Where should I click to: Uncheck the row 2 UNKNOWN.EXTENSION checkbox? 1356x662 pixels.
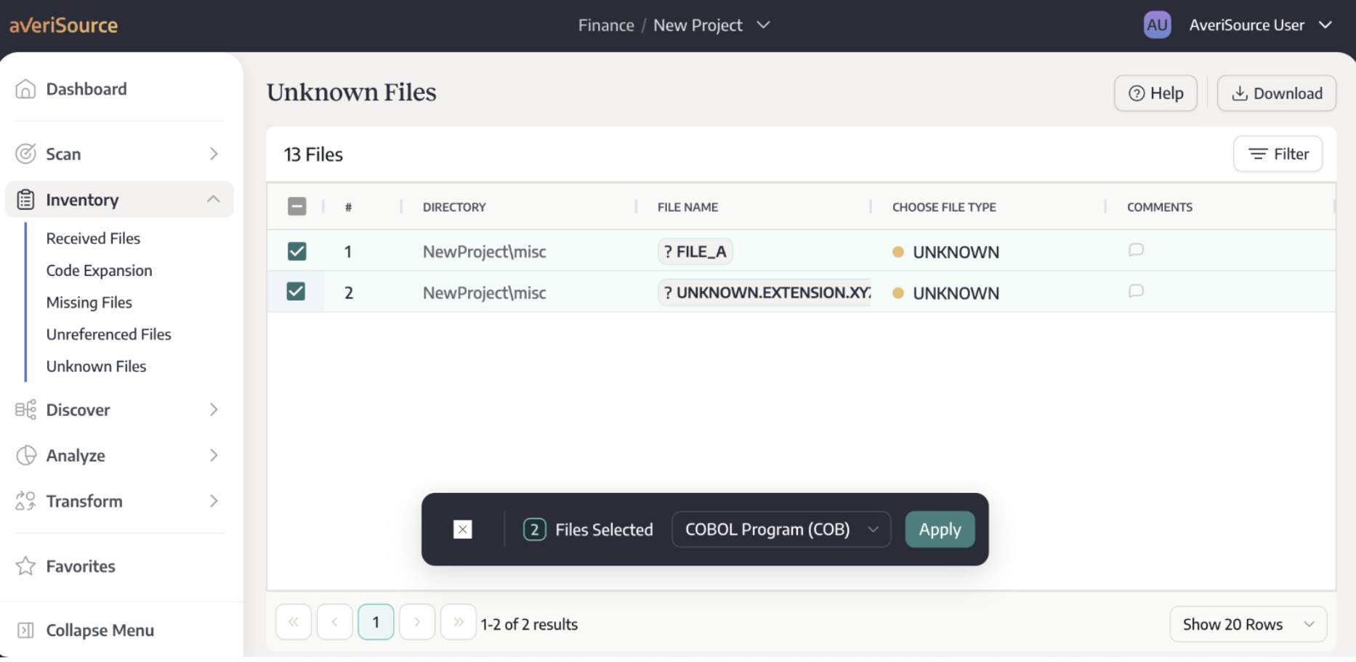[296, 292]
